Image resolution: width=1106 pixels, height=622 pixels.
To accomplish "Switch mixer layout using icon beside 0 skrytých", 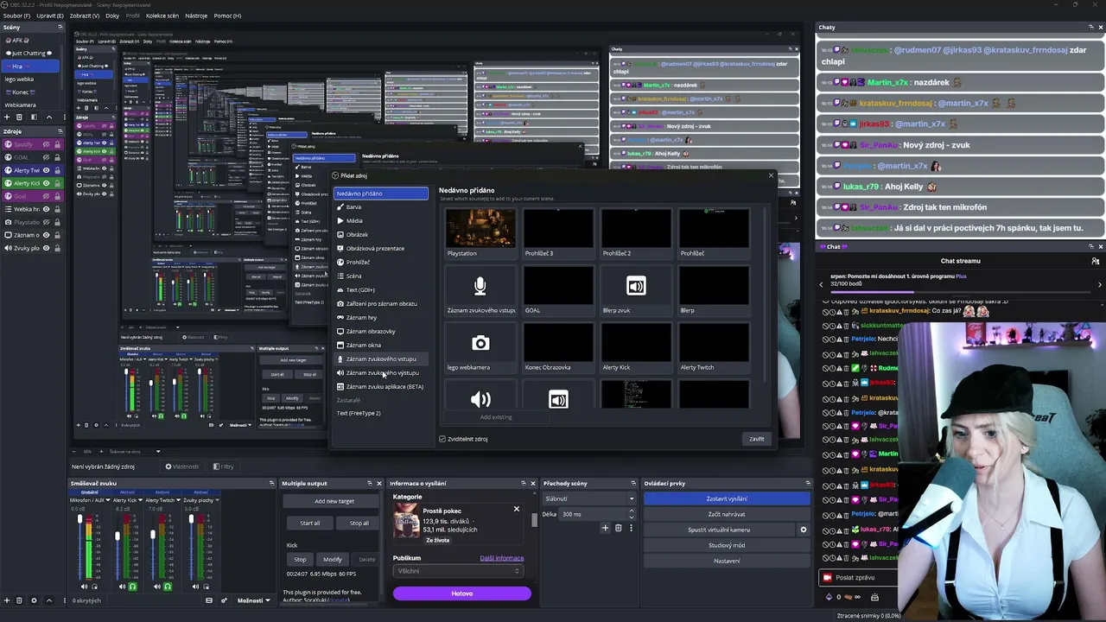I will pos(208,600).
